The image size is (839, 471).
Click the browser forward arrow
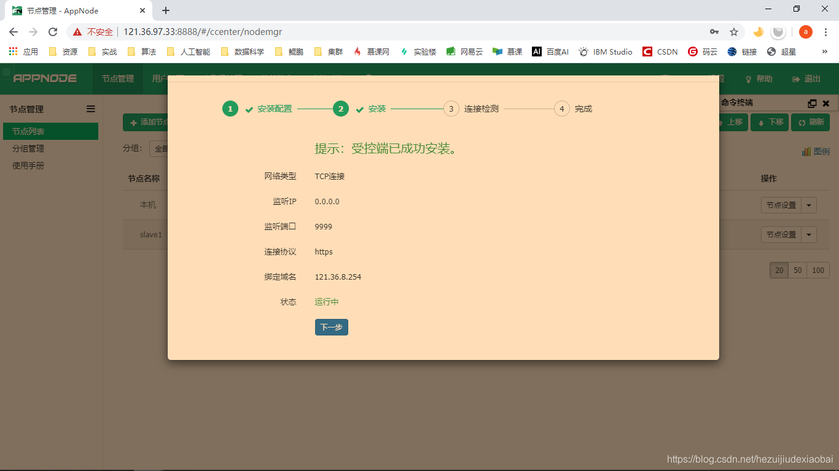[33, 32]
